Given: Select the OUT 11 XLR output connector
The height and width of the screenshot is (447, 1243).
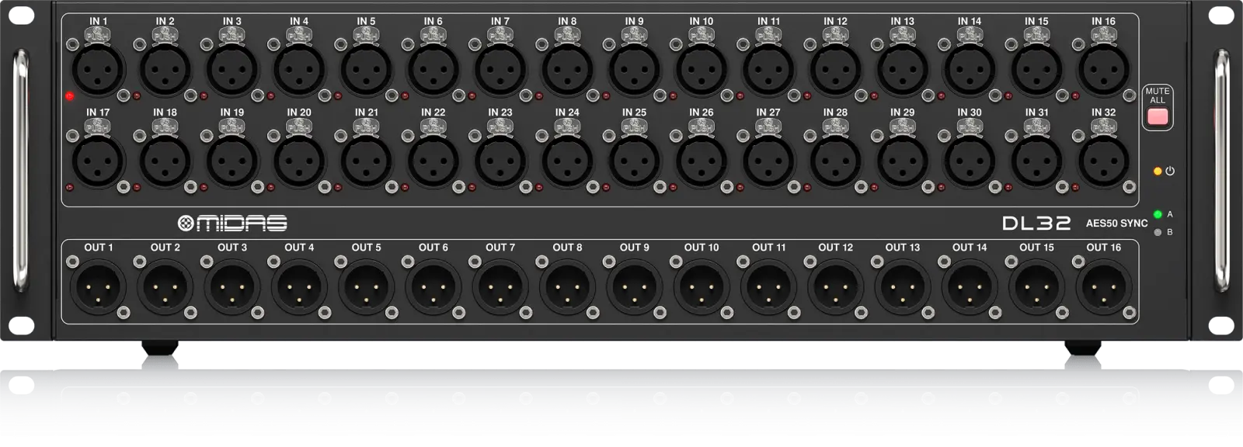Looking at the screenshot, I should [x=768, y=287].
